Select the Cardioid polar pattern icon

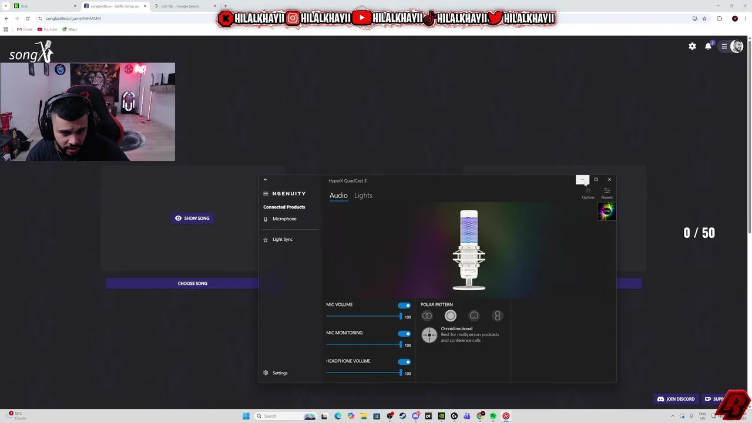coord(474,316)
